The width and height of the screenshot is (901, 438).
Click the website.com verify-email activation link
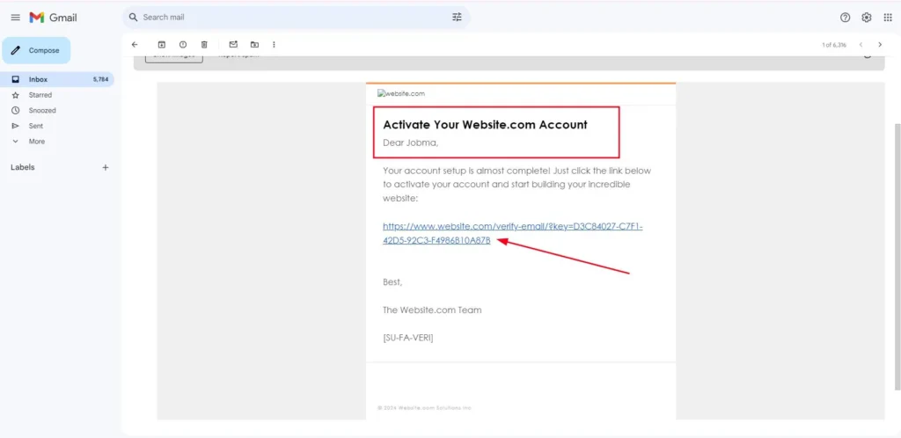513,234
